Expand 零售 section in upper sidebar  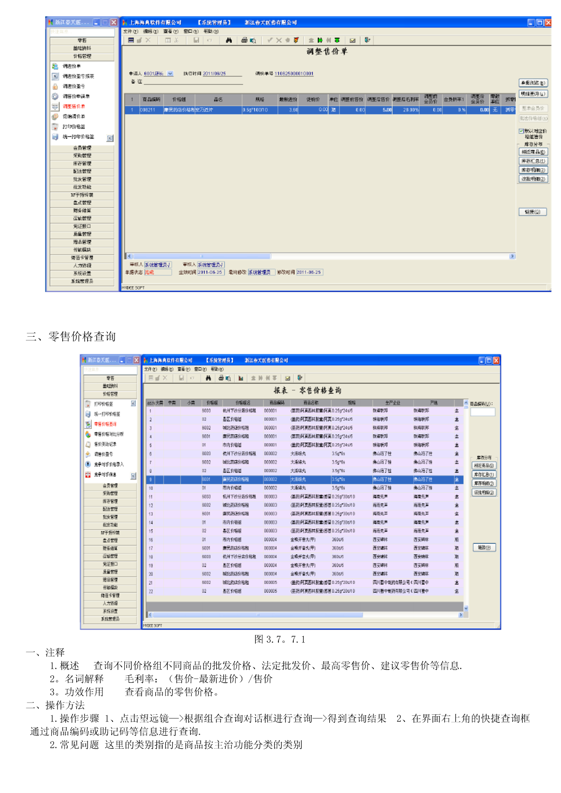pyautogui.click(x=82, y=40)
